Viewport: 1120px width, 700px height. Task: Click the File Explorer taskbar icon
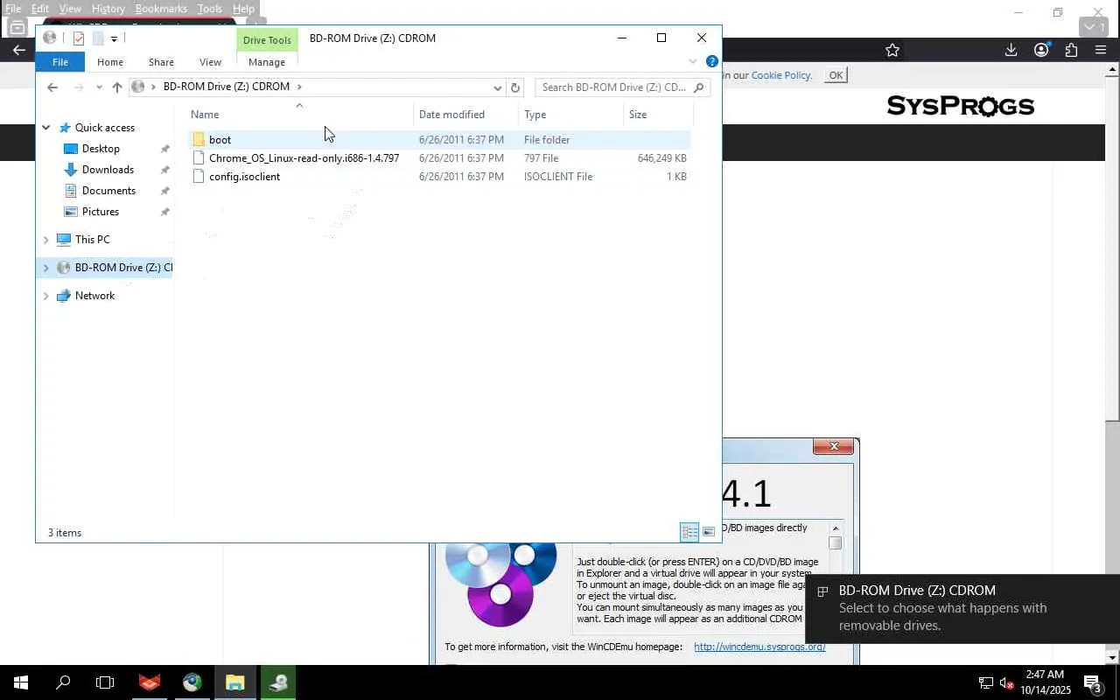tap(234, 682)
